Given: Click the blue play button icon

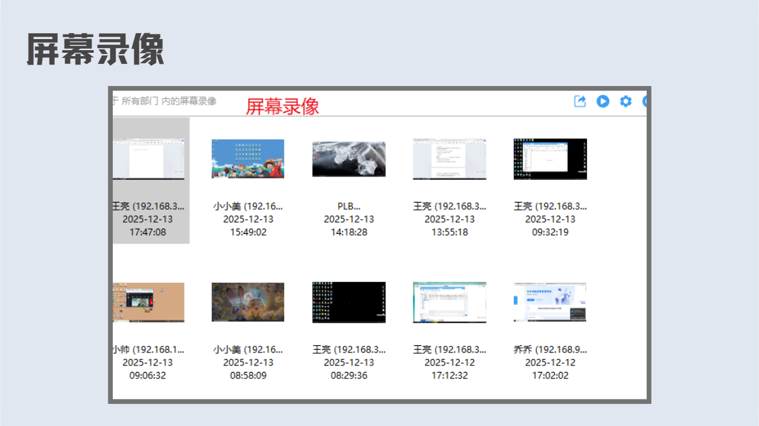Looking at the screenshot, I should pos(603,101).
